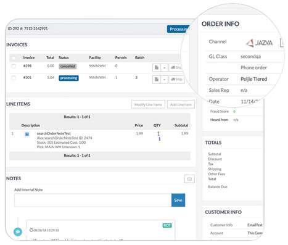288x245 pixels.
Task: Check the box for invoice #301
Action: 14,78
